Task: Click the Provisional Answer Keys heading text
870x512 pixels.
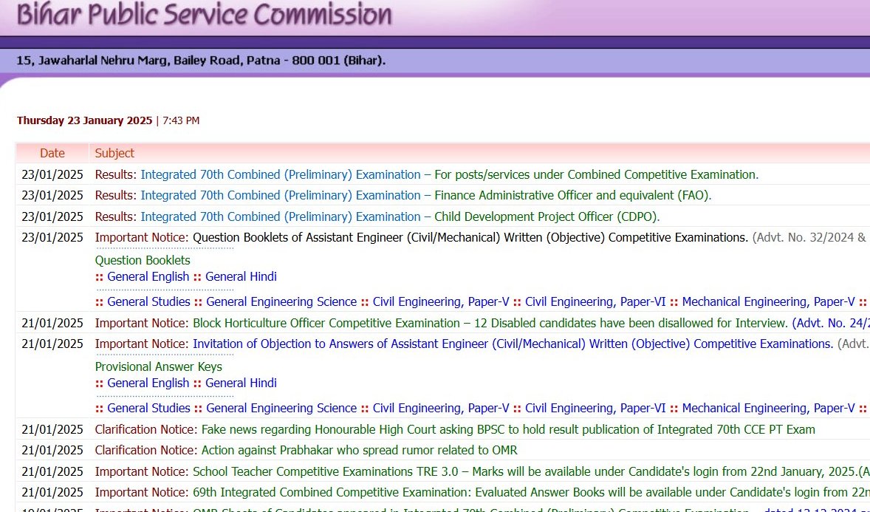Action: pos(158,366)
